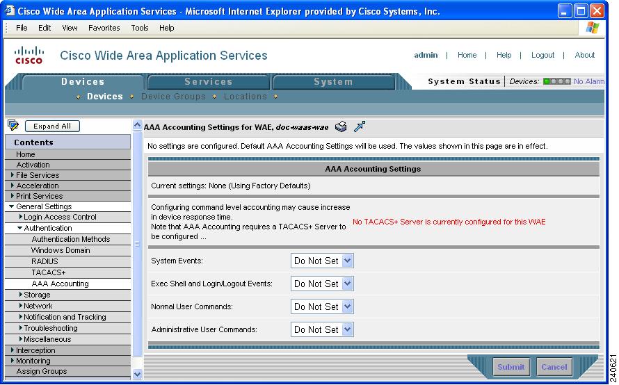619x385 pixels.
Task: Expand the Troubleshooting node
Action: (x=21, y=327)
